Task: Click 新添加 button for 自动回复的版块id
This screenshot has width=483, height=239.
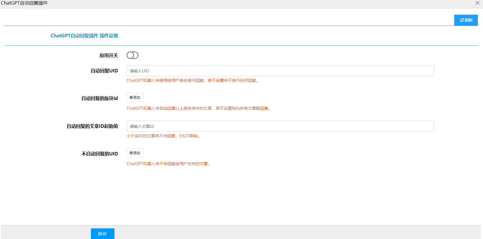Action: tap(135, 98)
